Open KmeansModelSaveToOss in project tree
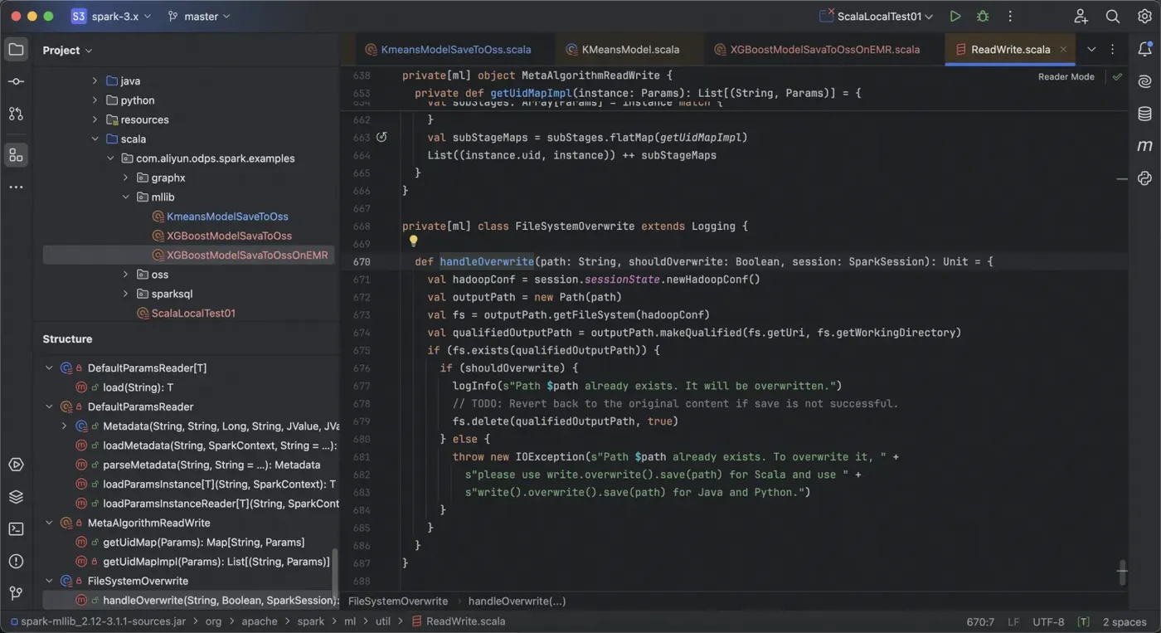This screenshot has height=633, width=1161. [221, 217]
